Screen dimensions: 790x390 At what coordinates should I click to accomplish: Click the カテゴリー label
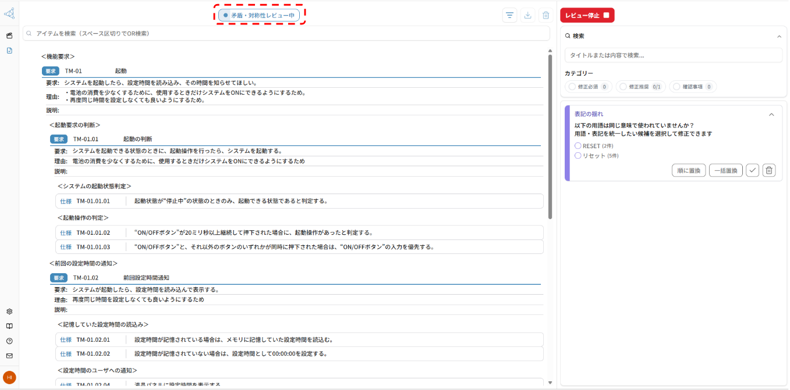pos(579,73)
